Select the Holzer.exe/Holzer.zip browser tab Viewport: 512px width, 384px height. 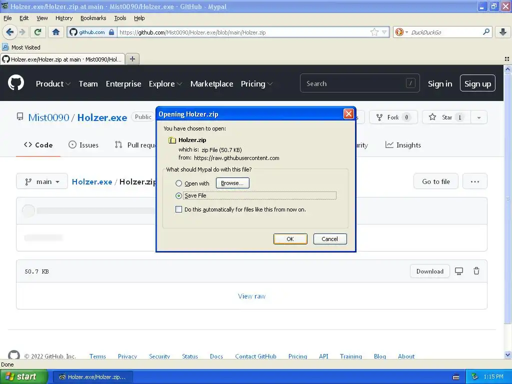(62, 59)
